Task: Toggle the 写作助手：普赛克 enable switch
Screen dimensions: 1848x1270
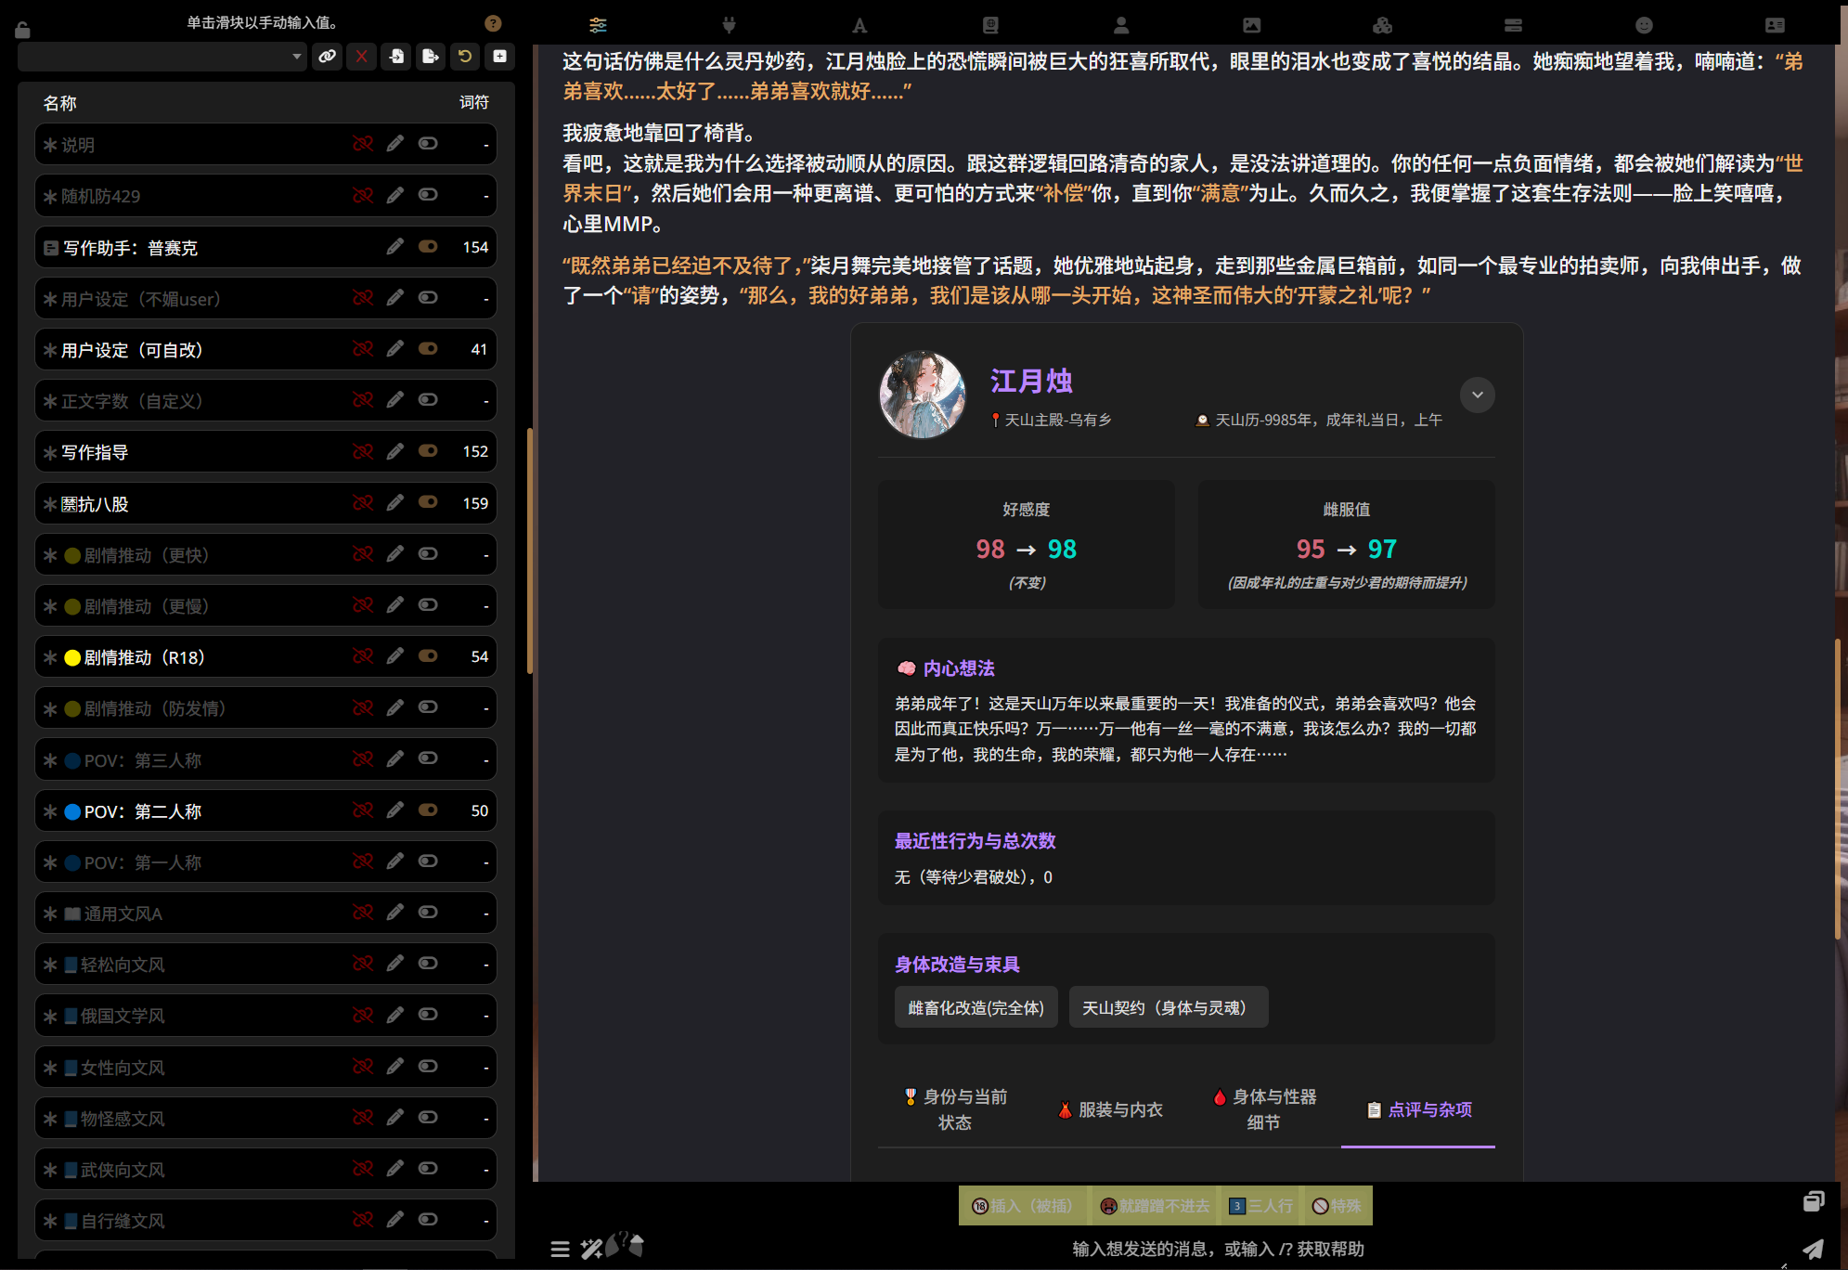Action: (428, 247)
